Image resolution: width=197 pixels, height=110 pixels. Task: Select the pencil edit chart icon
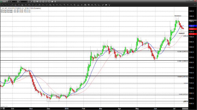(x=31, y=2)
